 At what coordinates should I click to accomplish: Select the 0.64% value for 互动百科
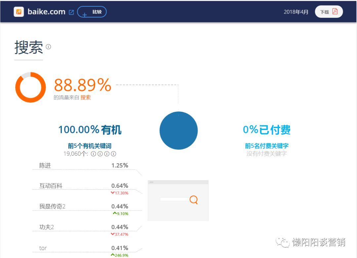click(120, 186)
